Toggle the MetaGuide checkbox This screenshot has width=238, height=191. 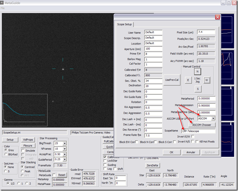54,175
